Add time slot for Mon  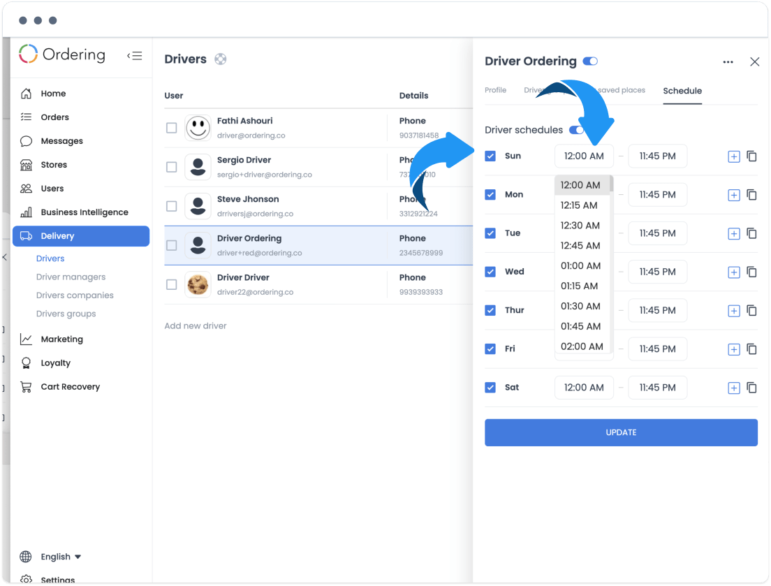click(x=733, y=195)
